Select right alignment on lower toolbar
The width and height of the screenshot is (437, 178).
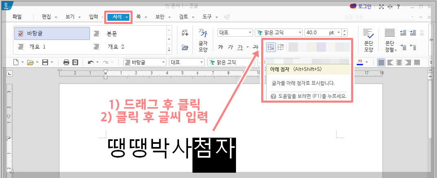[408, 62]
